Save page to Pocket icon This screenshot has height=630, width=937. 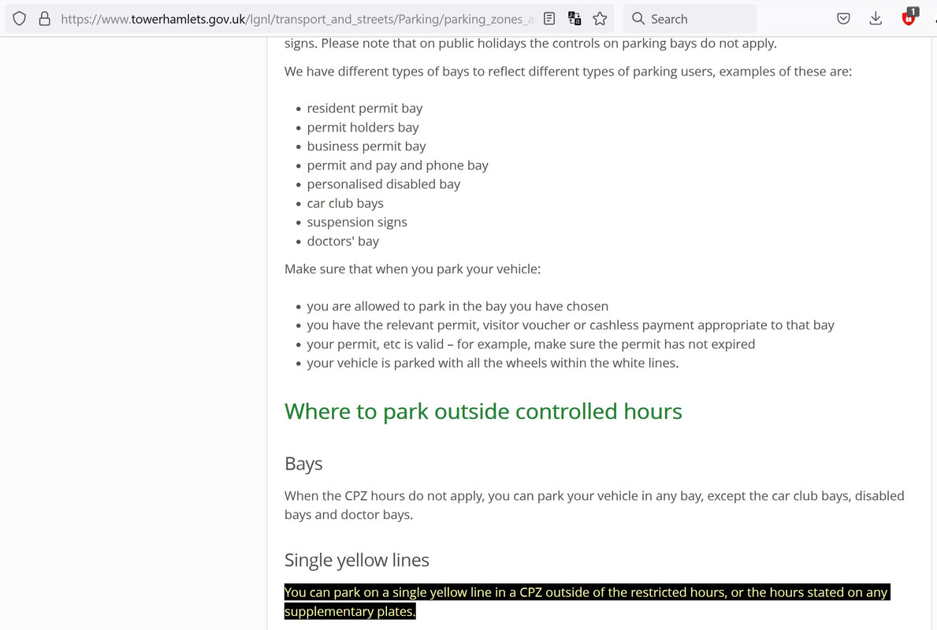pos(843,19)
